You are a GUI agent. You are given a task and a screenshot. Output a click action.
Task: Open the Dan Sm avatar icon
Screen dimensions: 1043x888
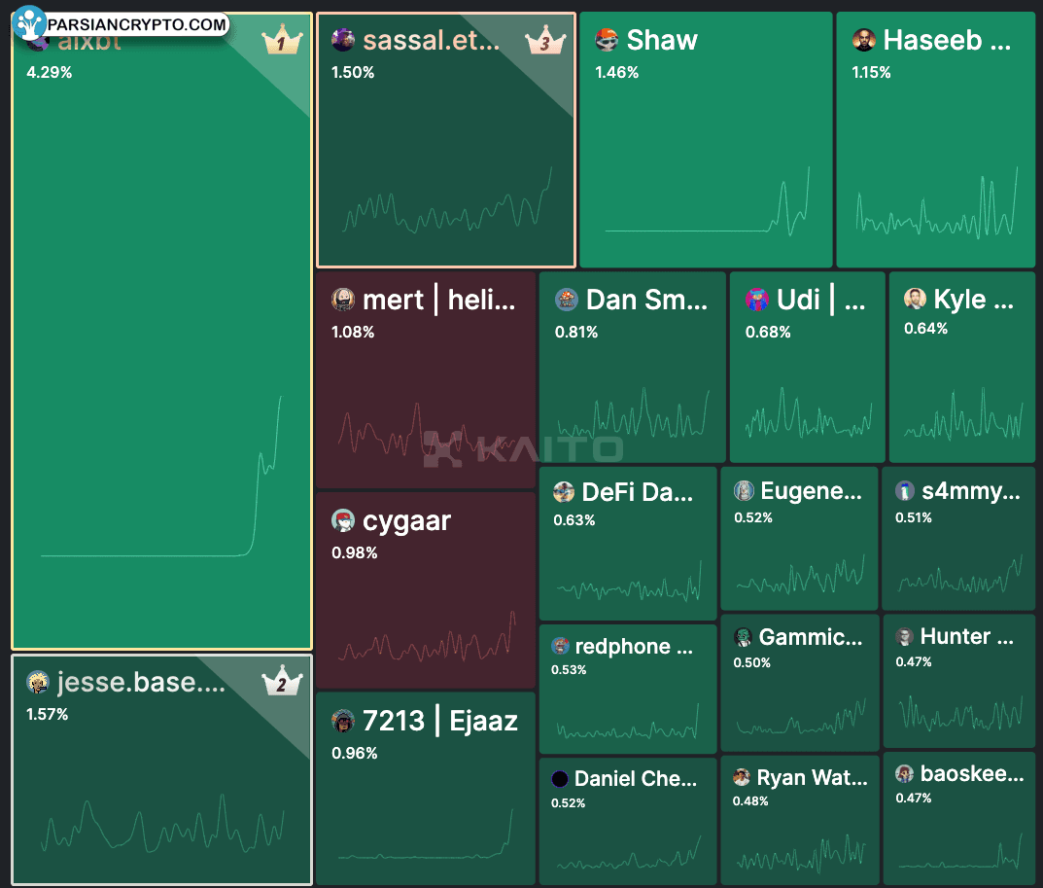coord(567,300)
